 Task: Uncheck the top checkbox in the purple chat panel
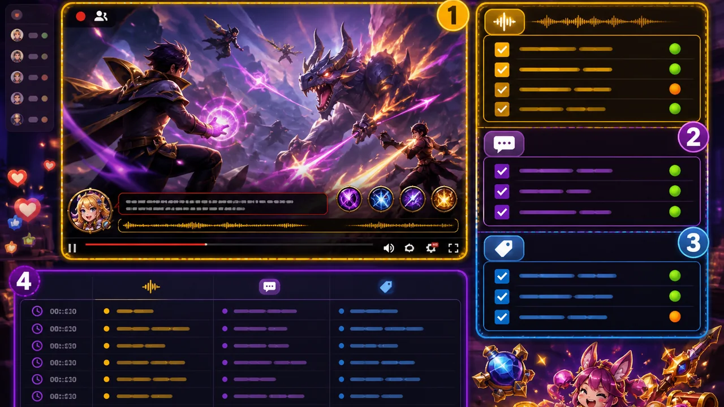click(502, 171)
